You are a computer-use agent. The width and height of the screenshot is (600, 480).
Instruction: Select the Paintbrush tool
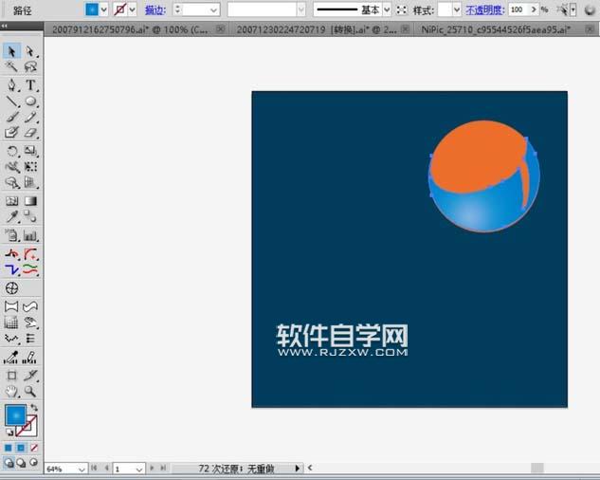[x=11, y=117]
